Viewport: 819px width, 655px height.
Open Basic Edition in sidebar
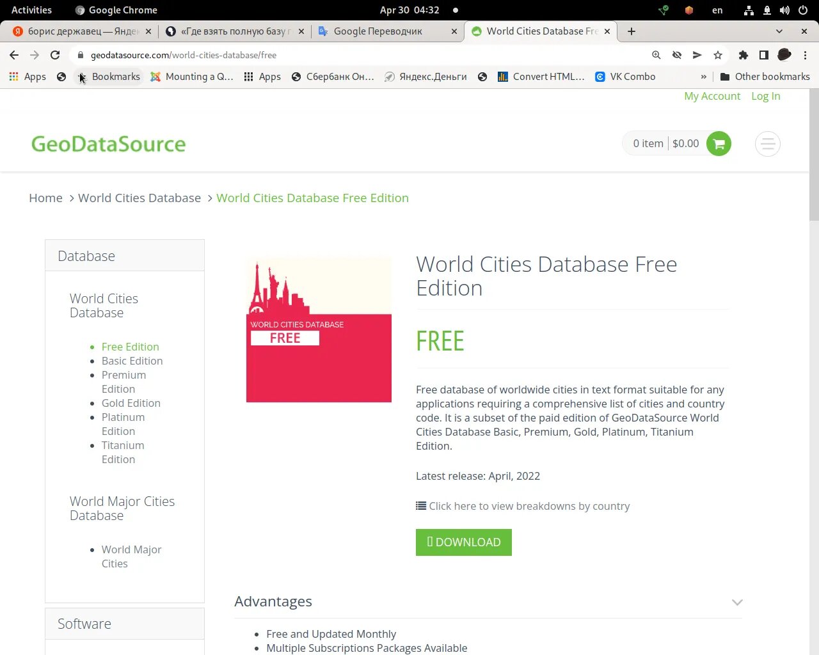tap(132, 361)
